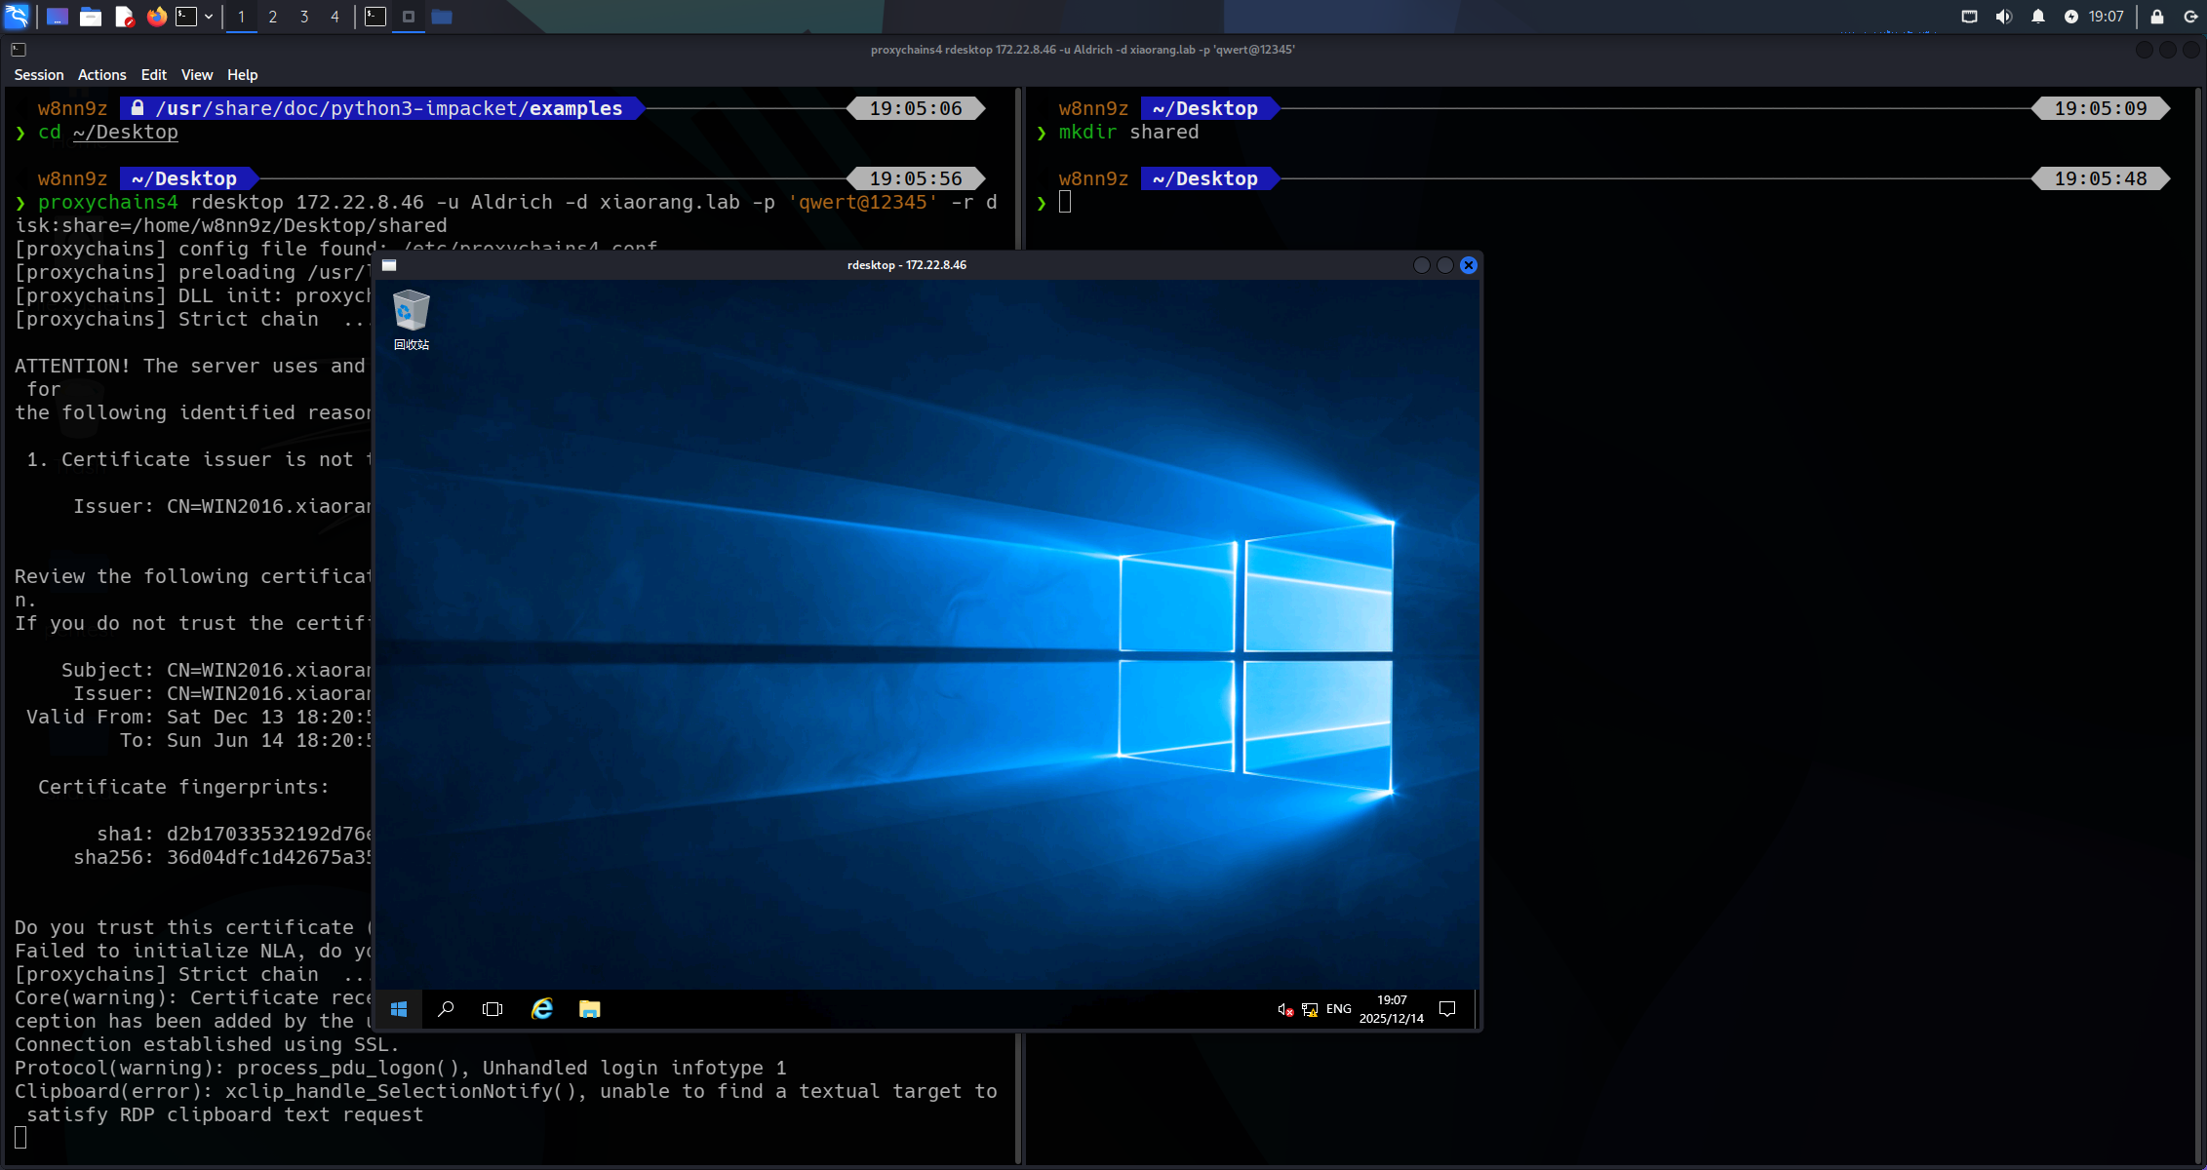
Task: Click the lock screen icon in panel
Action: pos(2157,17)
